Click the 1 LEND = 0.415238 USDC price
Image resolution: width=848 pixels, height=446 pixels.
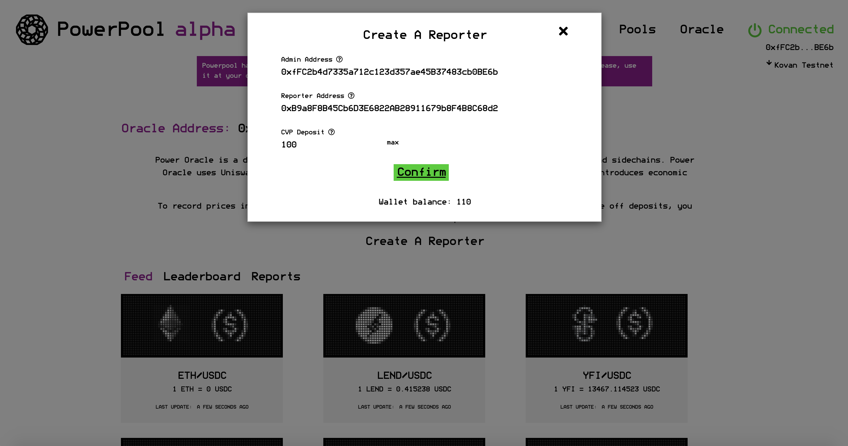pos(405,389)
